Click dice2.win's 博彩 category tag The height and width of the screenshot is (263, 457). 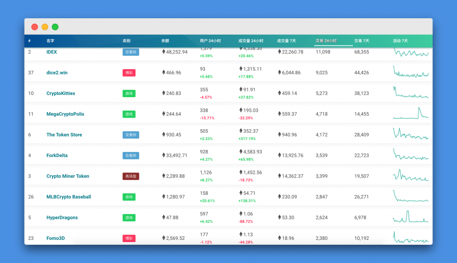point(129,73)
